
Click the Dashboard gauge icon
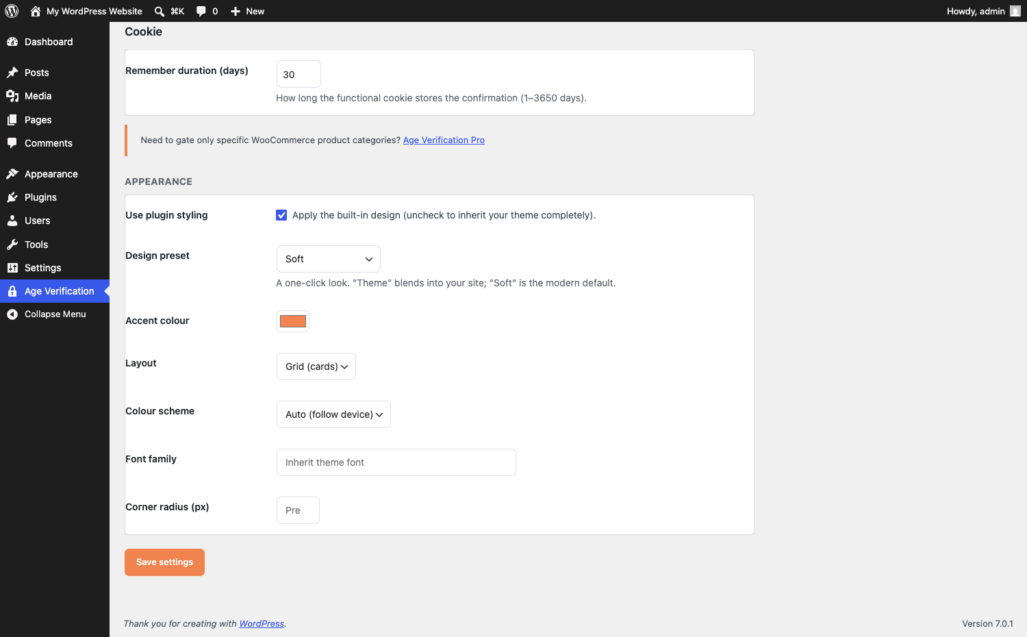click(12, 42)
